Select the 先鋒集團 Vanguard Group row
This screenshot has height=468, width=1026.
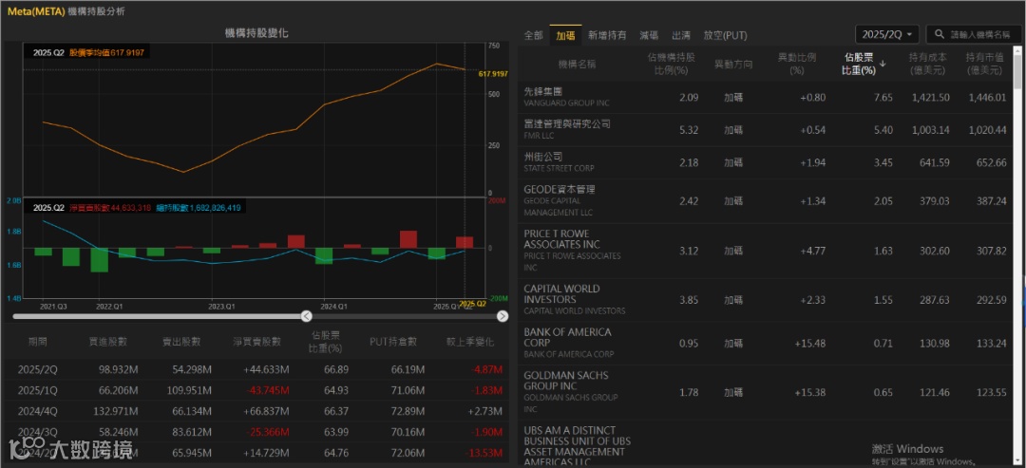766,98
